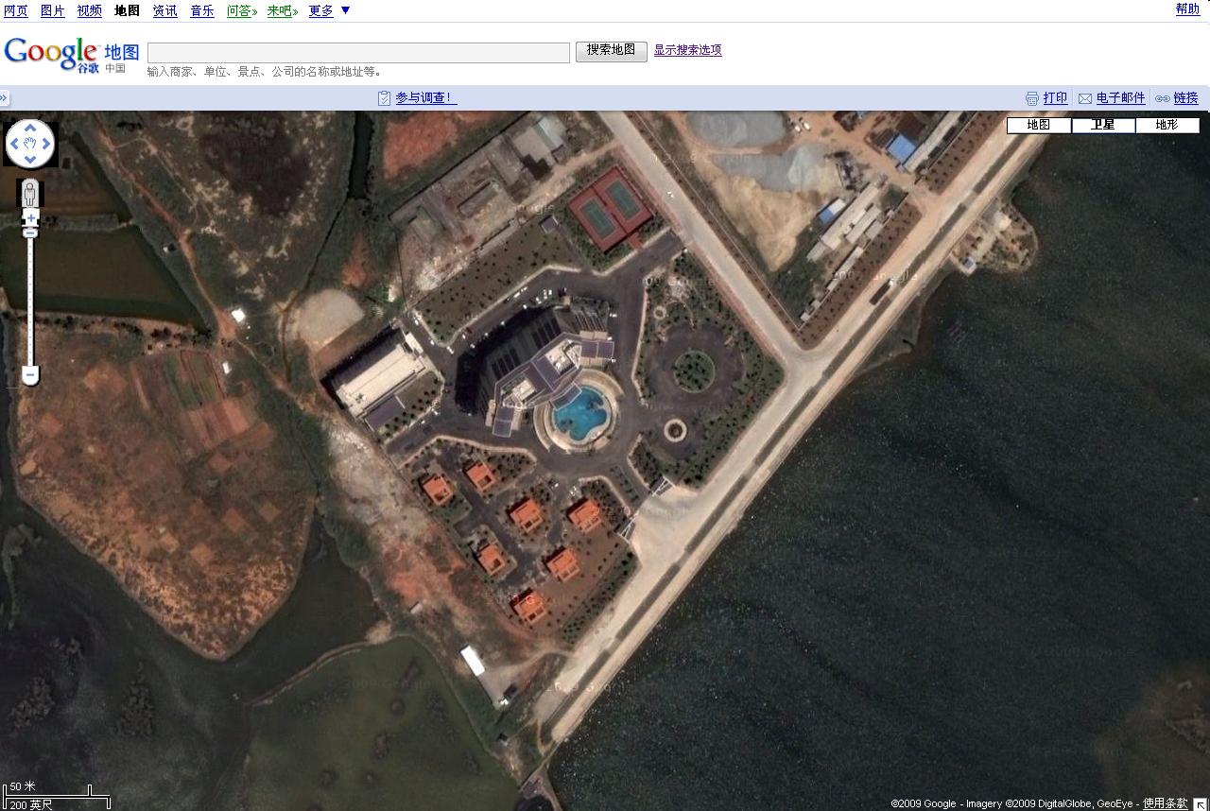The height and width of the screenshot is (811, 1210).
Task: Switch to 地图 map view
Action: click(x=1038, y=125)
